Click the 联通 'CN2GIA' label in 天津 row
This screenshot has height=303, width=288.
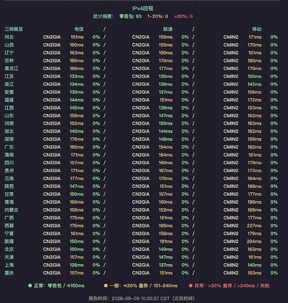tap(141, 257)
